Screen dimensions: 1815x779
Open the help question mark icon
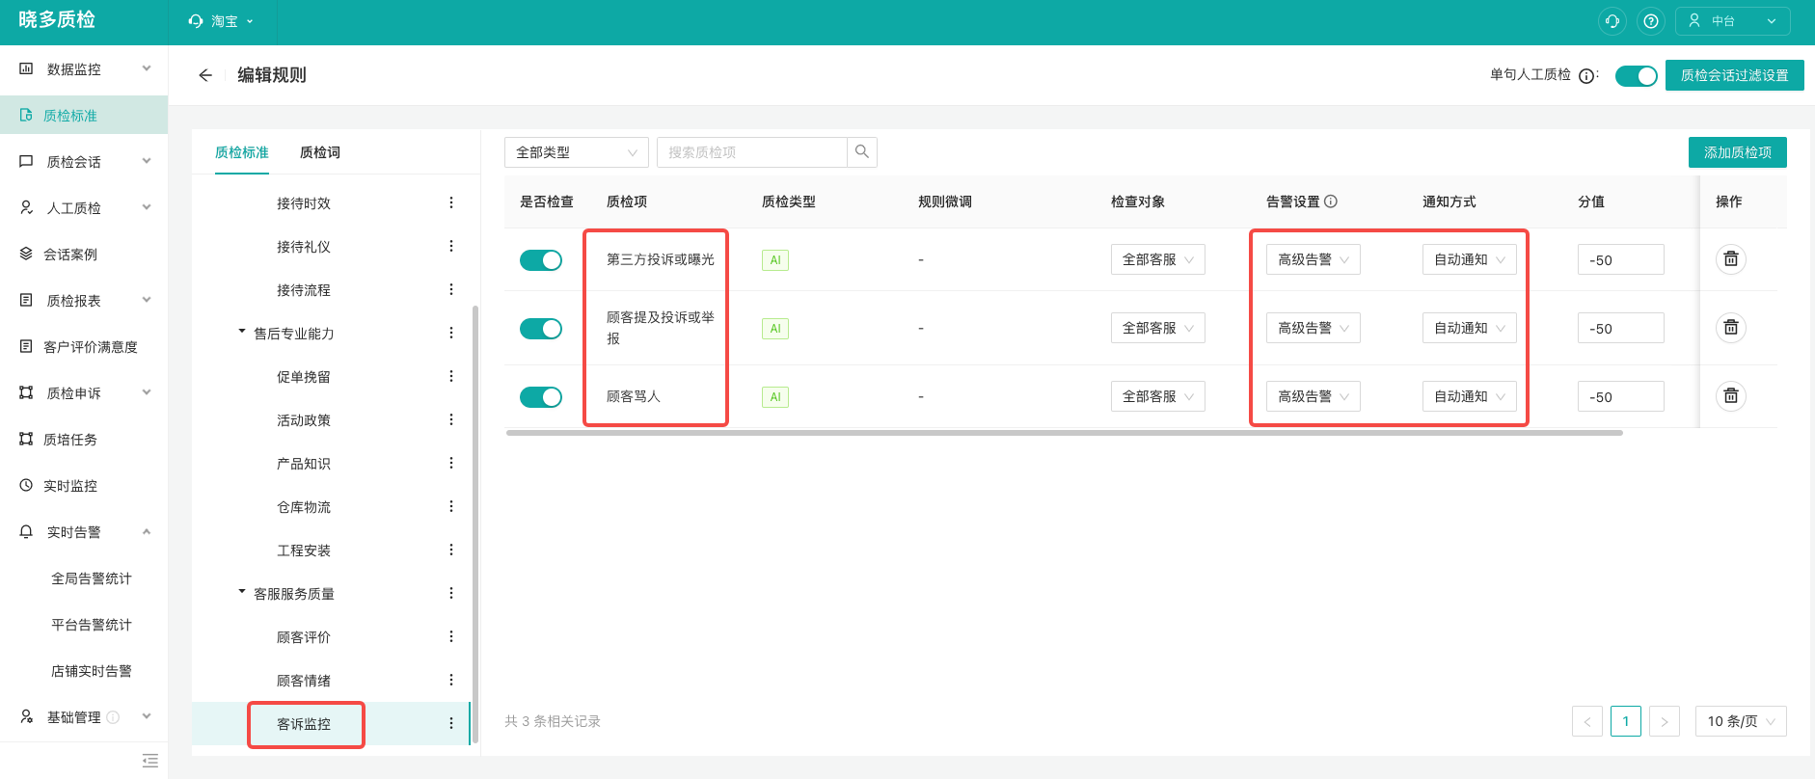[1651, 21]
